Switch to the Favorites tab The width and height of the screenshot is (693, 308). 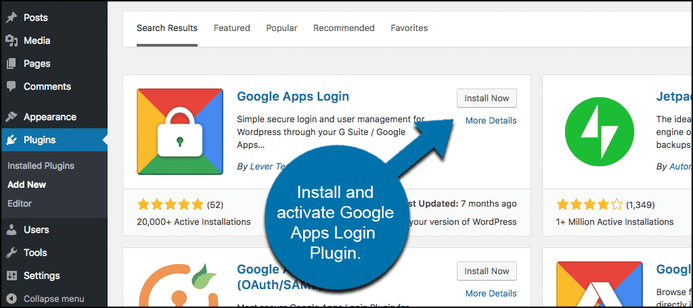[409, 28]
